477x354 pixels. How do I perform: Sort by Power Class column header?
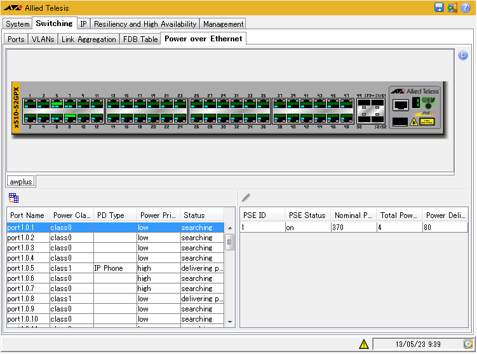click(x=72, y=215)
